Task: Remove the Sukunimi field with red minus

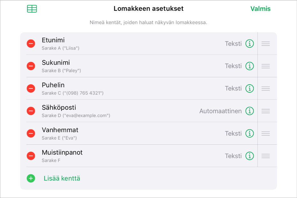Action: tap(31, 66)
